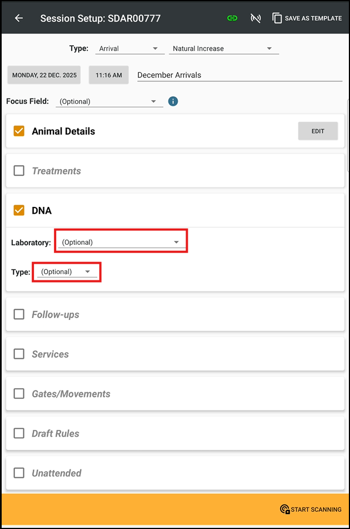Viewport: 350px width, 529px height.
Task: Enable the Treatments checkbox
Action: (19, 171)
